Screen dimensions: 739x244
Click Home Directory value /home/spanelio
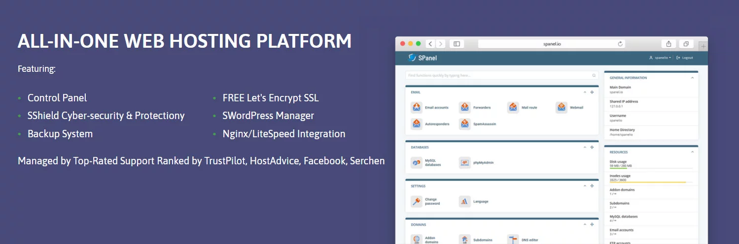[622, 134]
